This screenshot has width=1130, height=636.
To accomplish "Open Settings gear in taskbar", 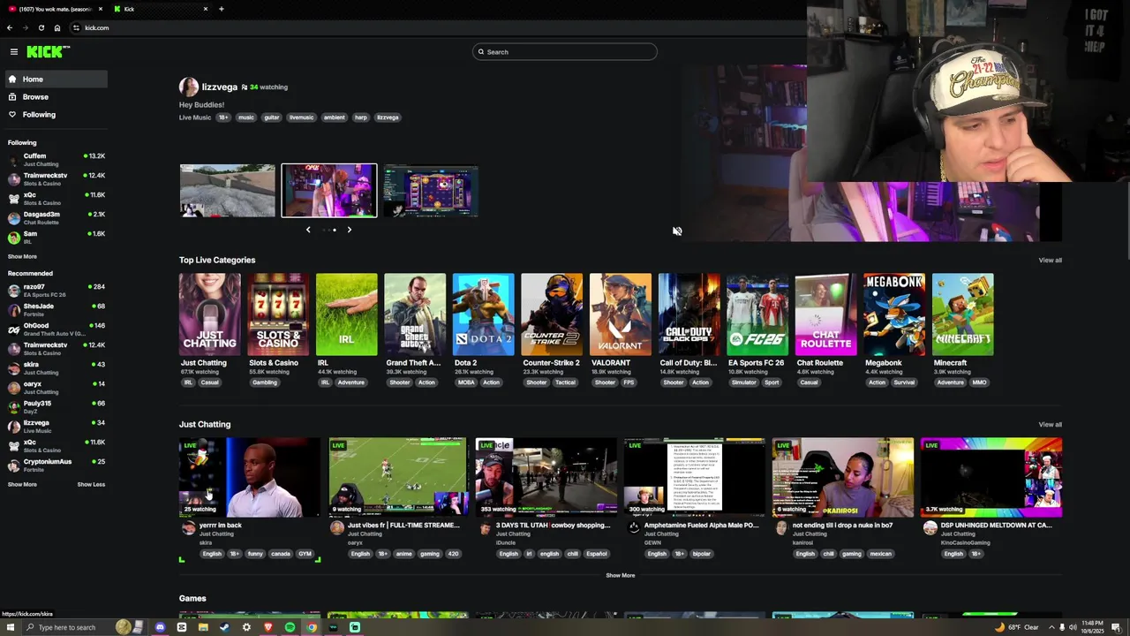I will pos(246,627).
